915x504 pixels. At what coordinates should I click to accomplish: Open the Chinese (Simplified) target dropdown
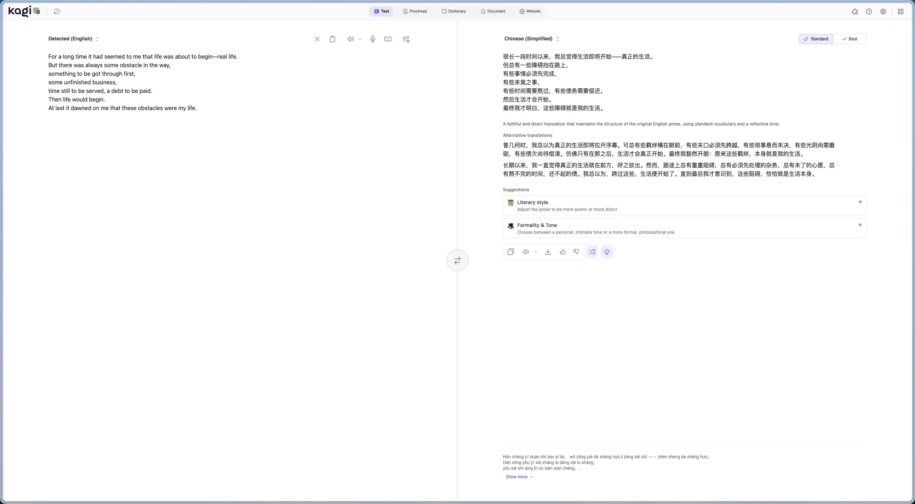(531, 39)
